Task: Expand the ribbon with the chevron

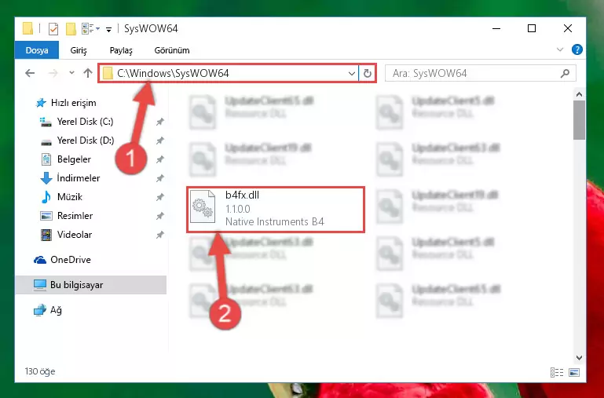Action: [560, 49]
